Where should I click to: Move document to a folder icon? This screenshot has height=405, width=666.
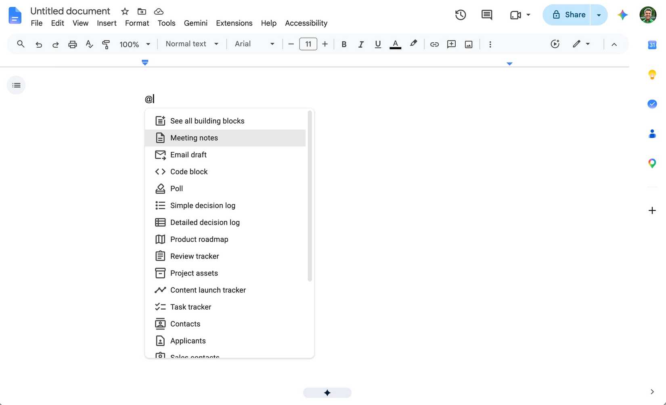pos(142,11)
